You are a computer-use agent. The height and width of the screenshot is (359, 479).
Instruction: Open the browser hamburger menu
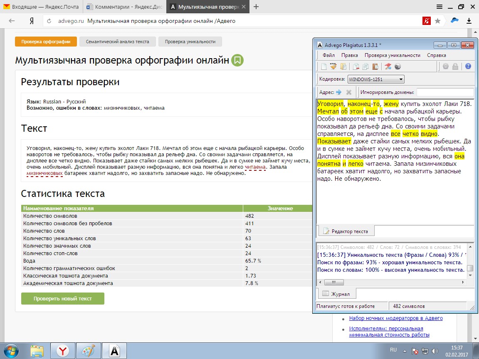point(439,7)
